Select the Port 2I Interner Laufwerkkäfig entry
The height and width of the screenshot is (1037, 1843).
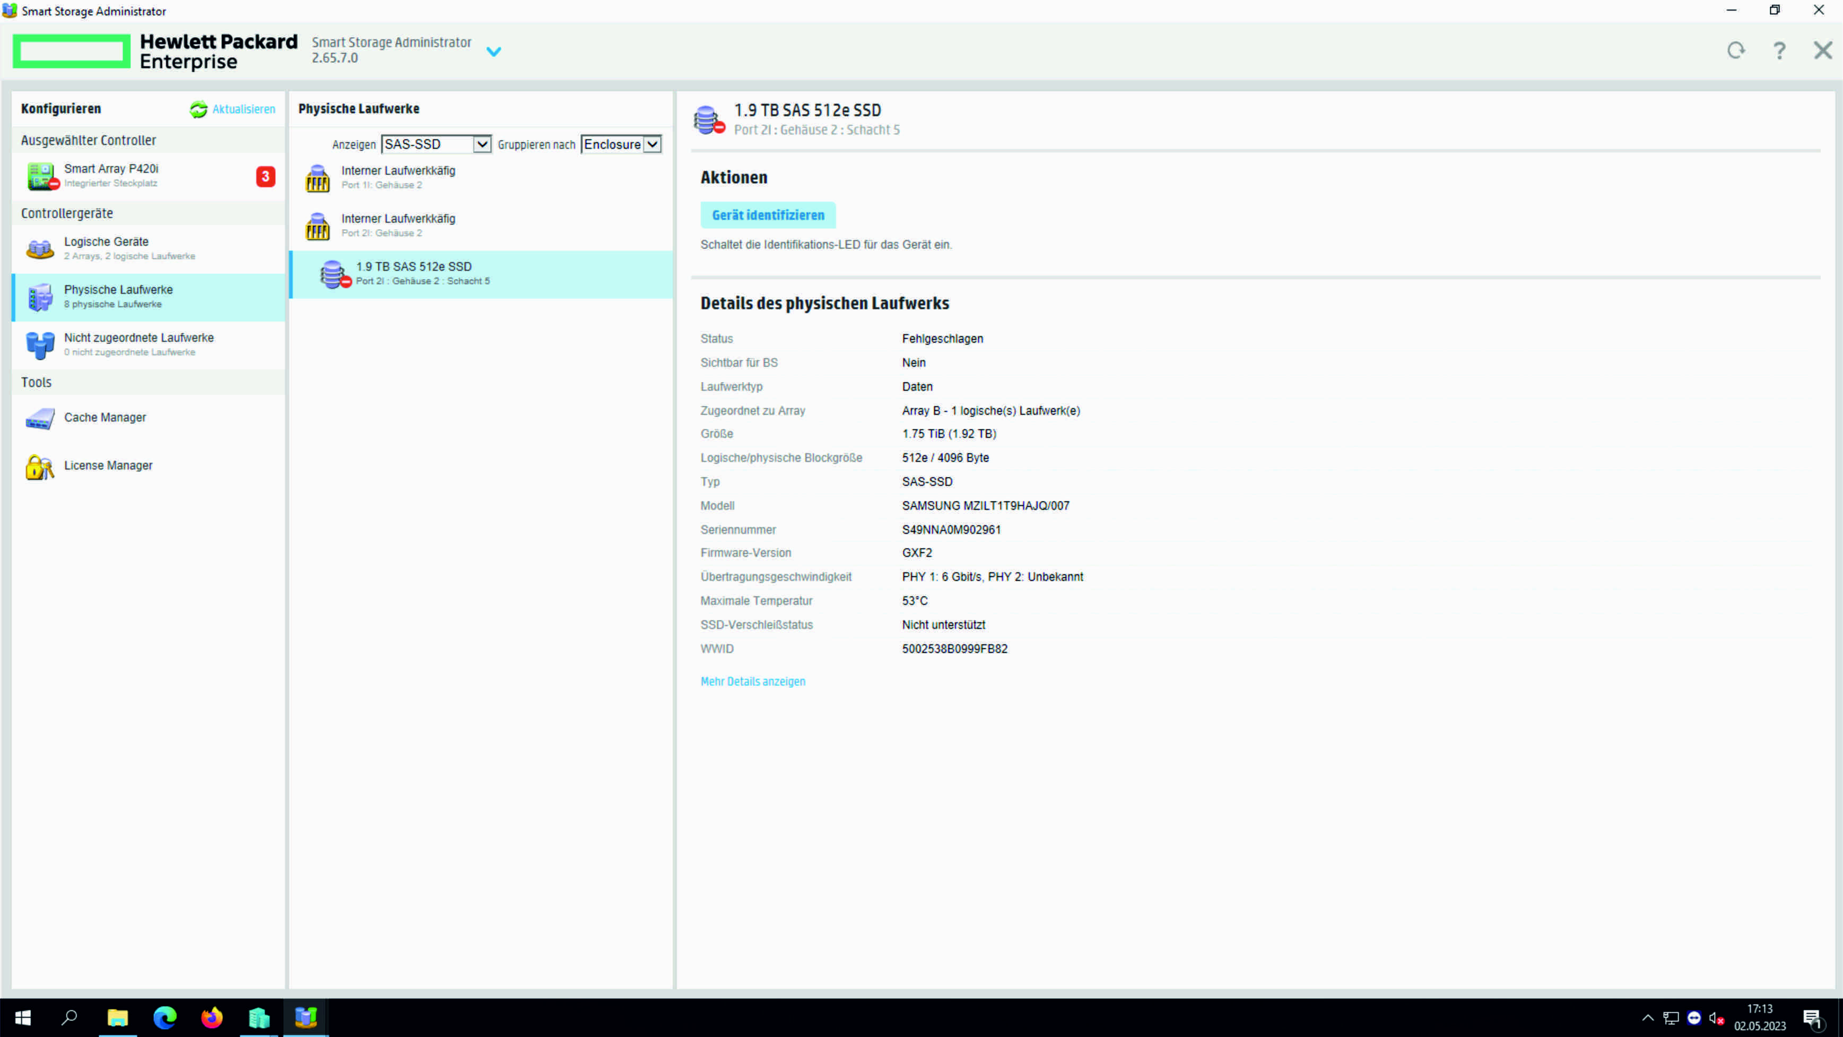(398, 224)
